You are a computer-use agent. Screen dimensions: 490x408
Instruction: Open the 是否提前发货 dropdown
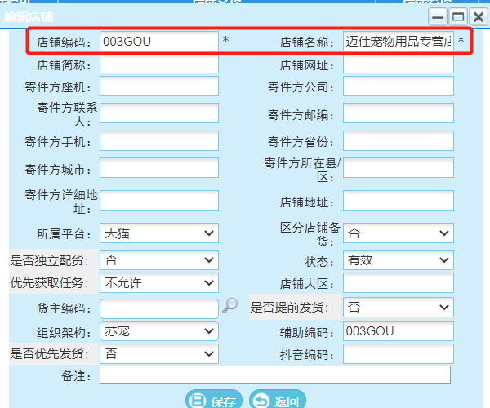(399, 307)
